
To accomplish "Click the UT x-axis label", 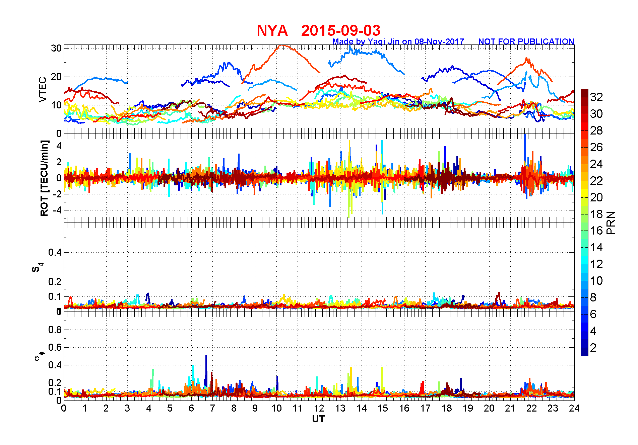I will [x=318, y=419].
